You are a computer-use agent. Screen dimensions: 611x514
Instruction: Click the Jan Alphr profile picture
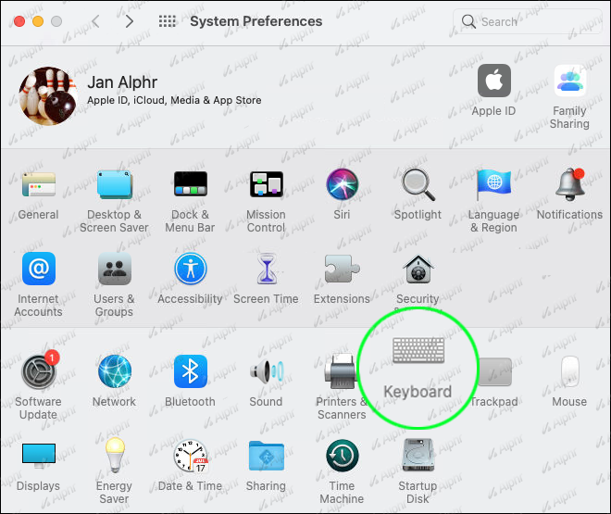pos(48,96)
